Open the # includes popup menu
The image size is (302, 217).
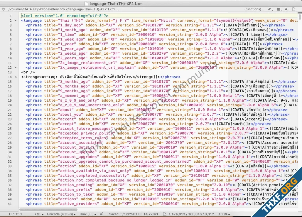(287, 9)
